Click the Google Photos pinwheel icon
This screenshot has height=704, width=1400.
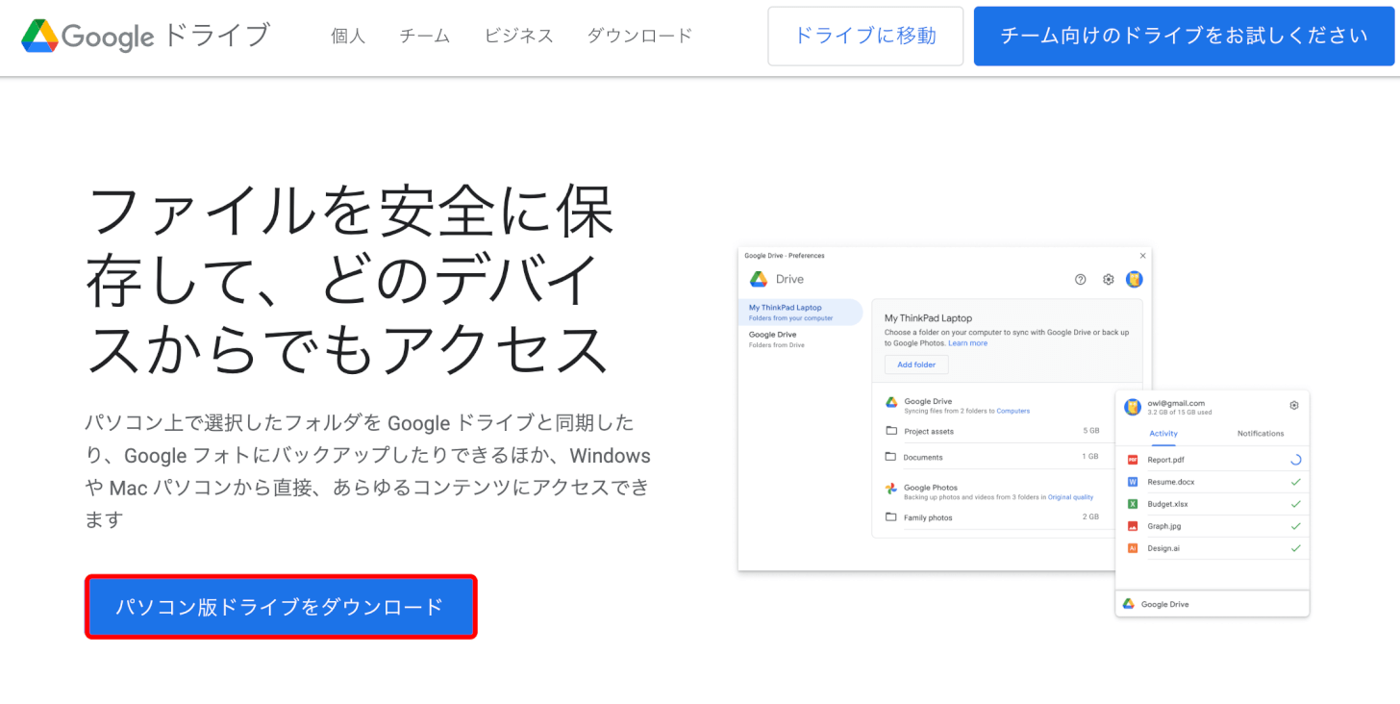click(891, 490)
